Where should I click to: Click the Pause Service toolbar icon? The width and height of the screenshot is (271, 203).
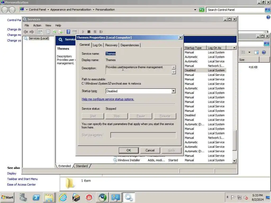95,32
